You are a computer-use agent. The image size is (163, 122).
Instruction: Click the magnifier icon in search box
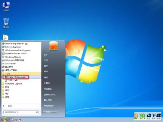37,112
